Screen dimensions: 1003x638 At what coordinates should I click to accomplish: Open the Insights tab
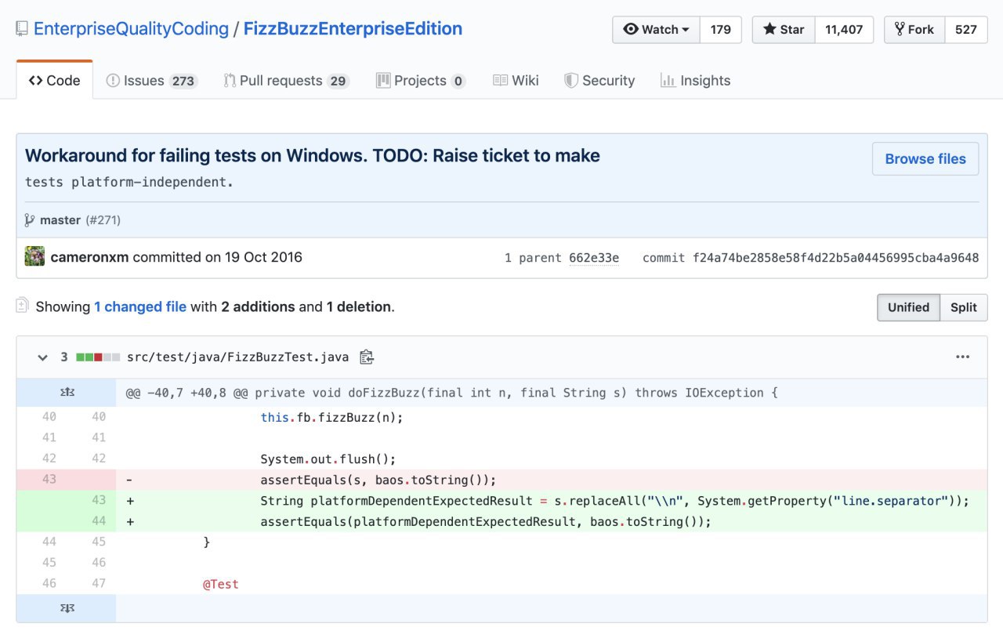pos(696,81)
